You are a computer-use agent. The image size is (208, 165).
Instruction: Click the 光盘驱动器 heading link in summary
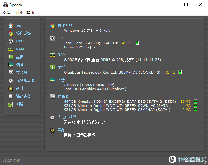point(67,117)
